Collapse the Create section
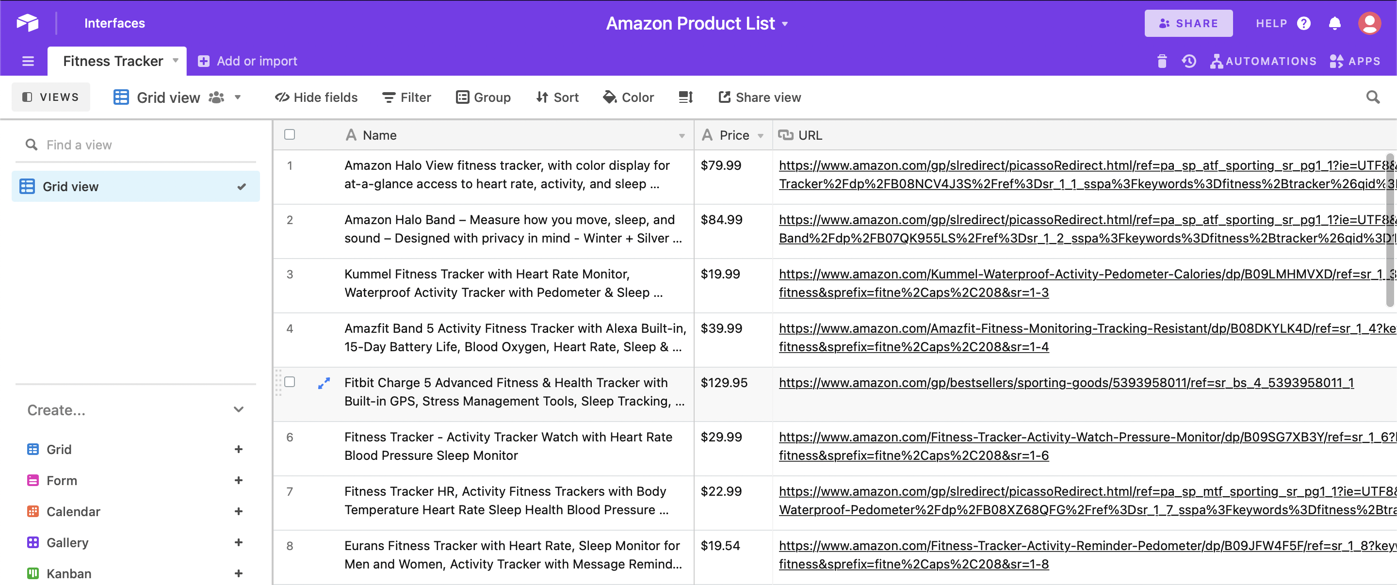 [x=238, y=409]
